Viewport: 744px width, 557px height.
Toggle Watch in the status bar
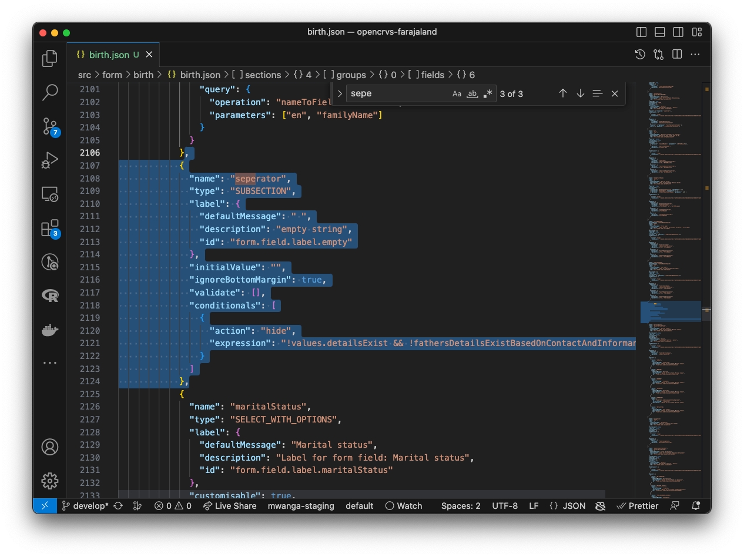404,506
